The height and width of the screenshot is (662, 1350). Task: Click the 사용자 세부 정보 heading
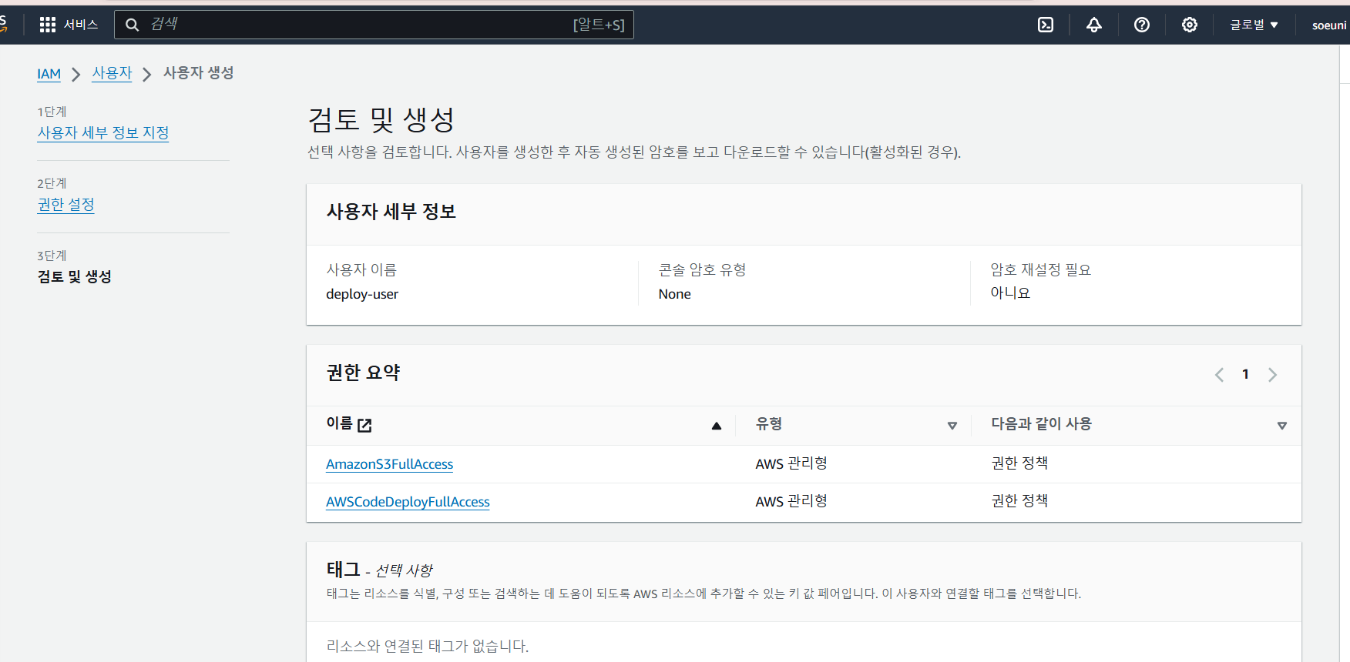(391, 212)
